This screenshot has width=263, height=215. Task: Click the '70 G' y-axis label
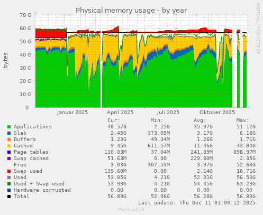26,15
